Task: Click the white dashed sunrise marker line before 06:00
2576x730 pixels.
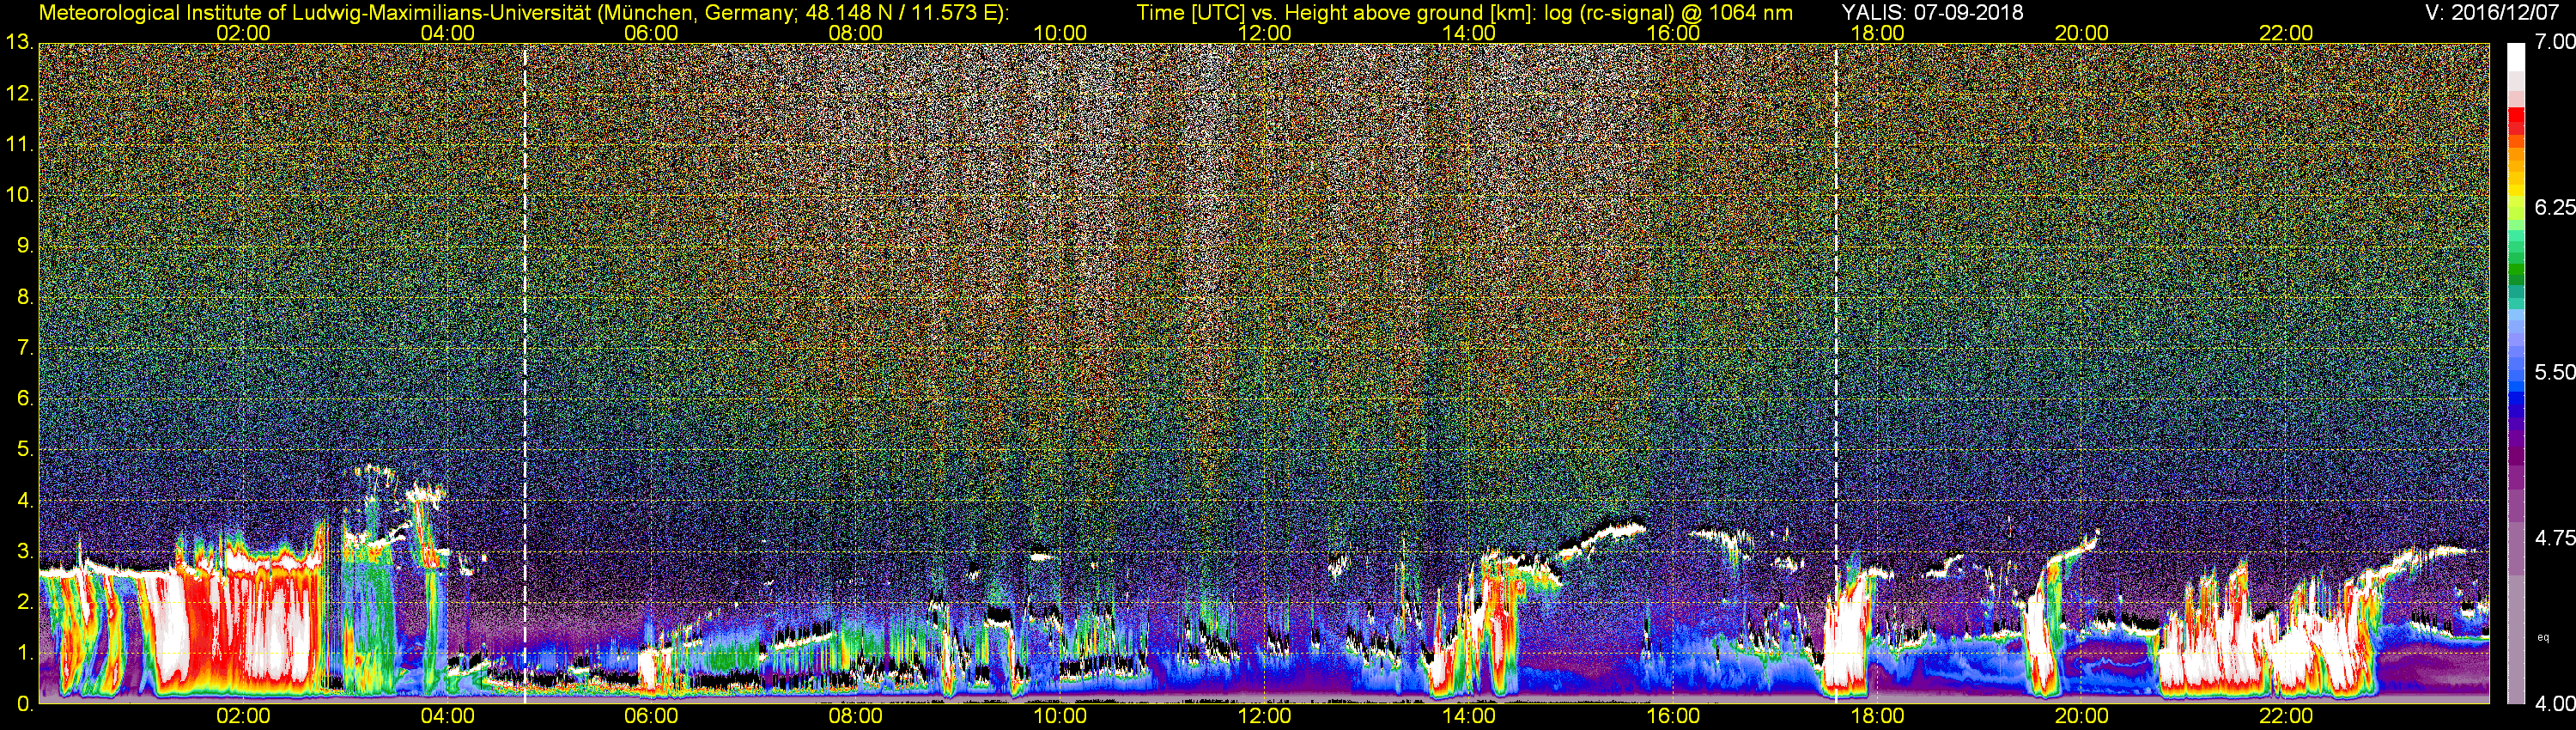Action: [525, 373]
